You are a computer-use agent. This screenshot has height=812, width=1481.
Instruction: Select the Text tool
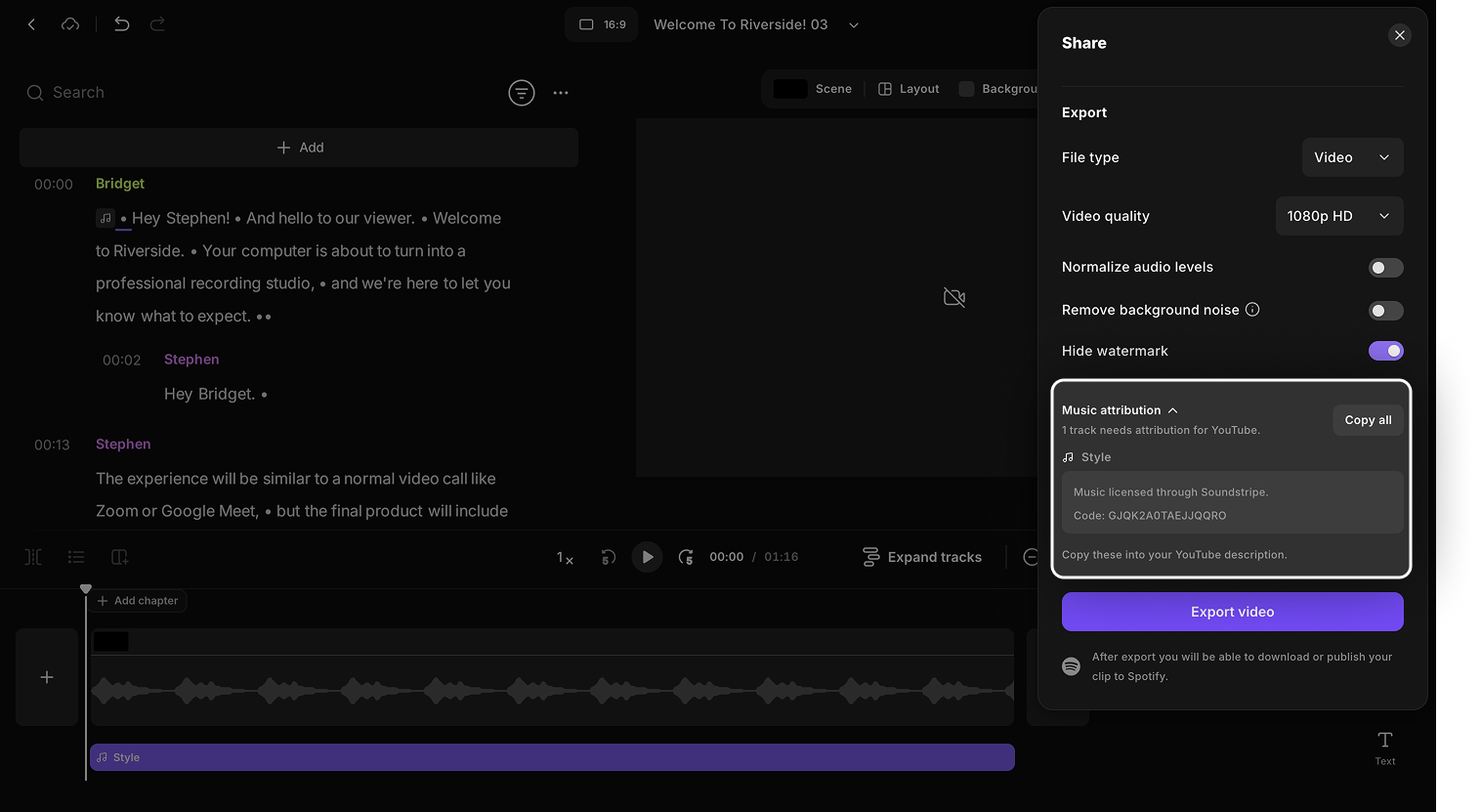pos(1385,748)
